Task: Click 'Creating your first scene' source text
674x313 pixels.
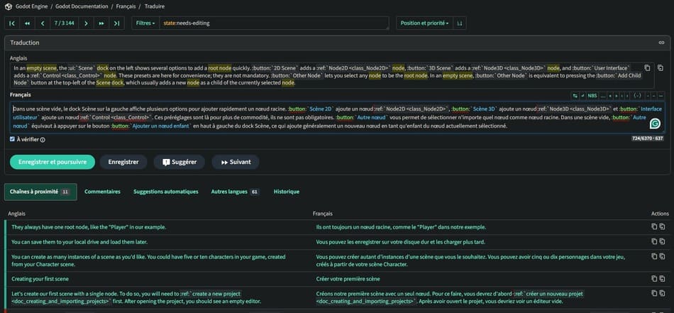Action: click(x=40, y=279)
